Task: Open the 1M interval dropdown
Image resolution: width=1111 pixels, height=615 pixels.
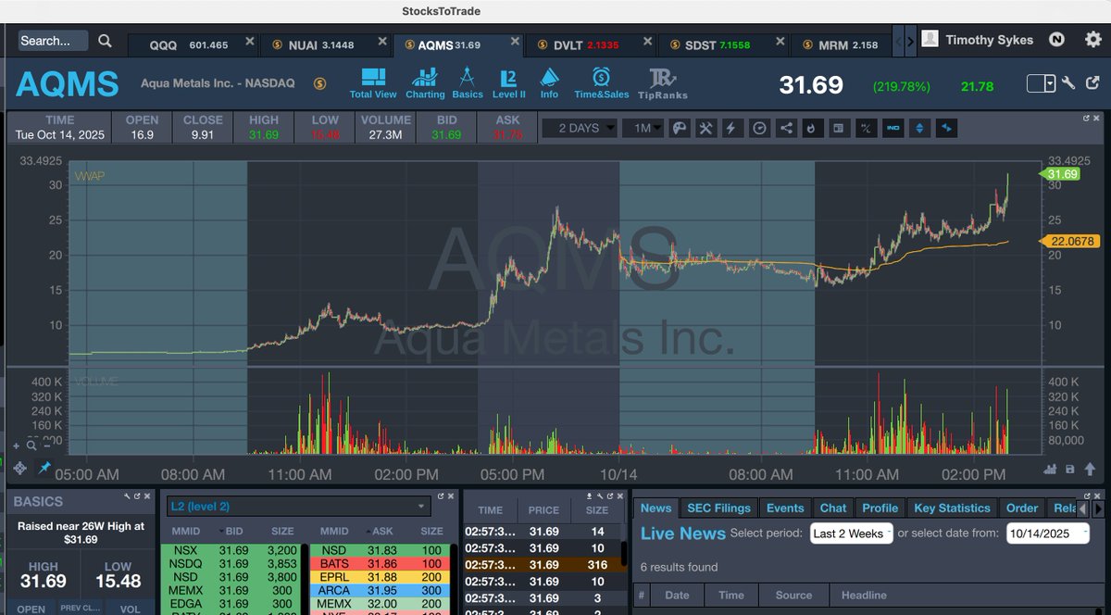Action: 643,128
